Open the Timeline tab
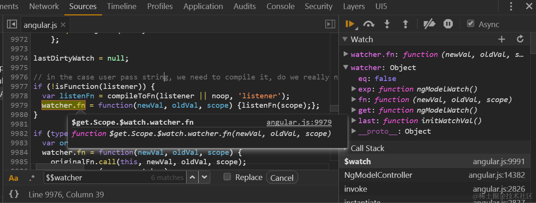The width and height of the screenshot is (536, 203). pos(122,6)
